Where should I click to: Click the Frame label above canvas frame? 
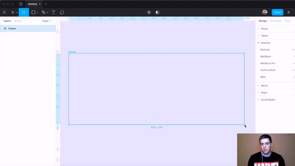tap(72, 52)
